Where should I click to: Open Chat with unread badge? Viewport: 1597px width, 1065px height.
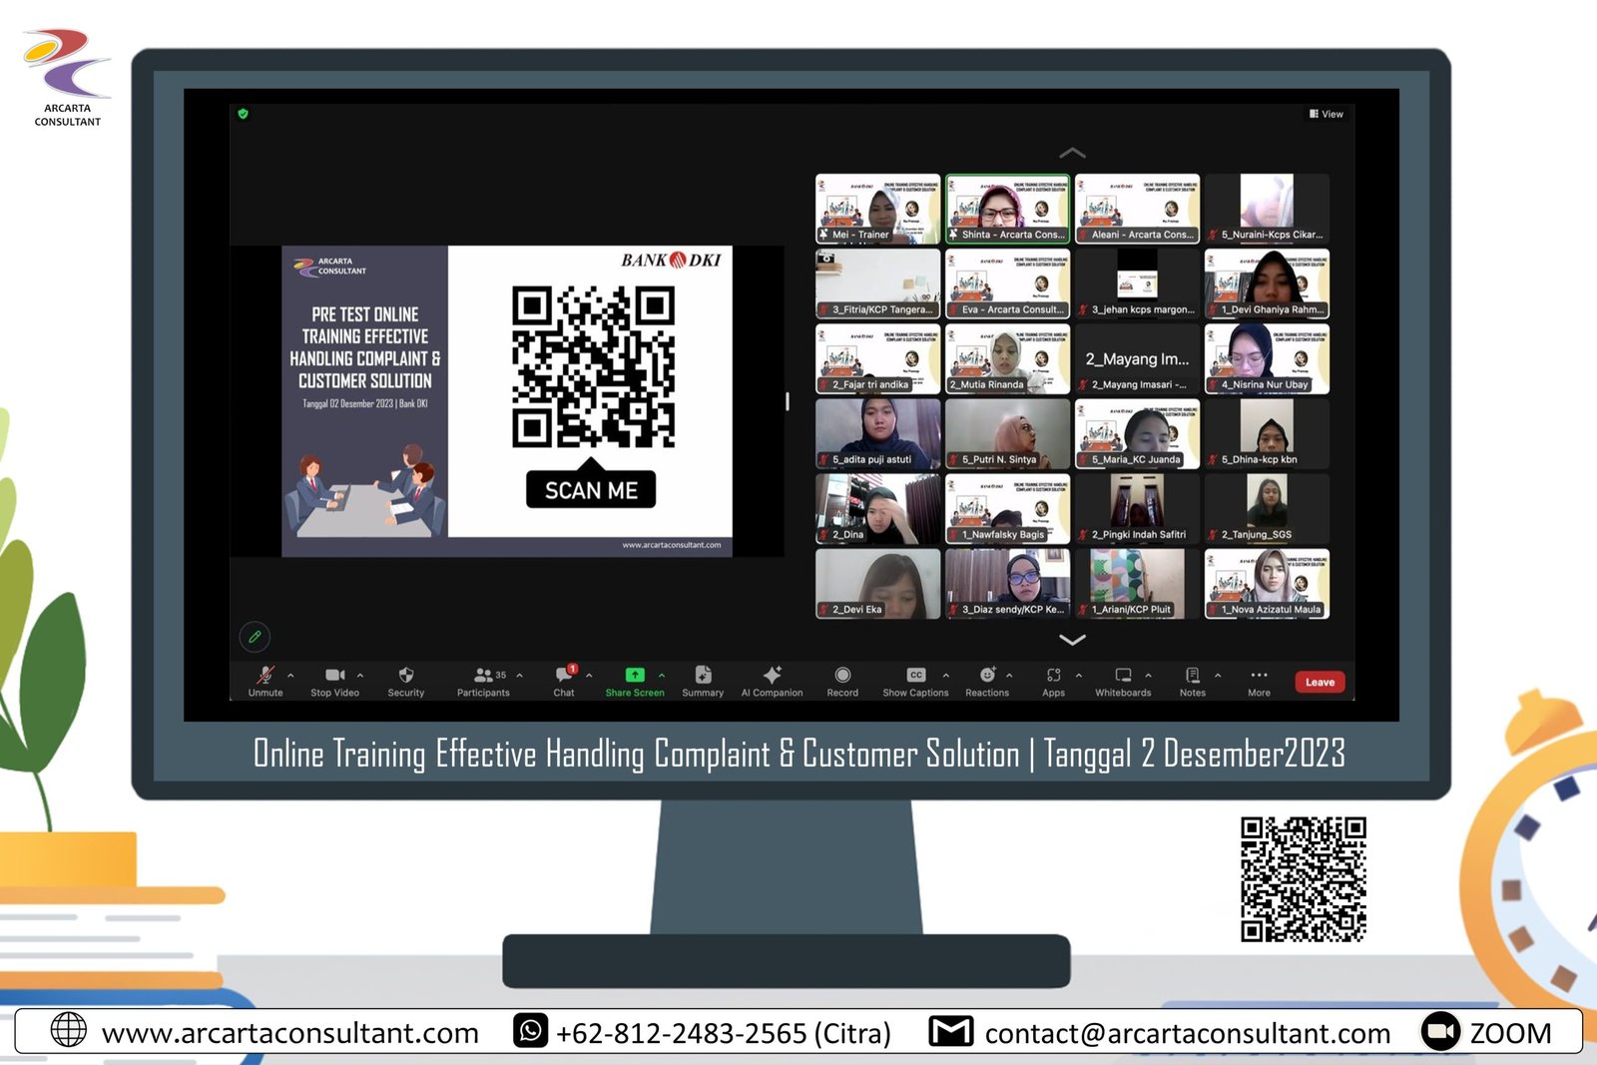click(x=564, y=677)
